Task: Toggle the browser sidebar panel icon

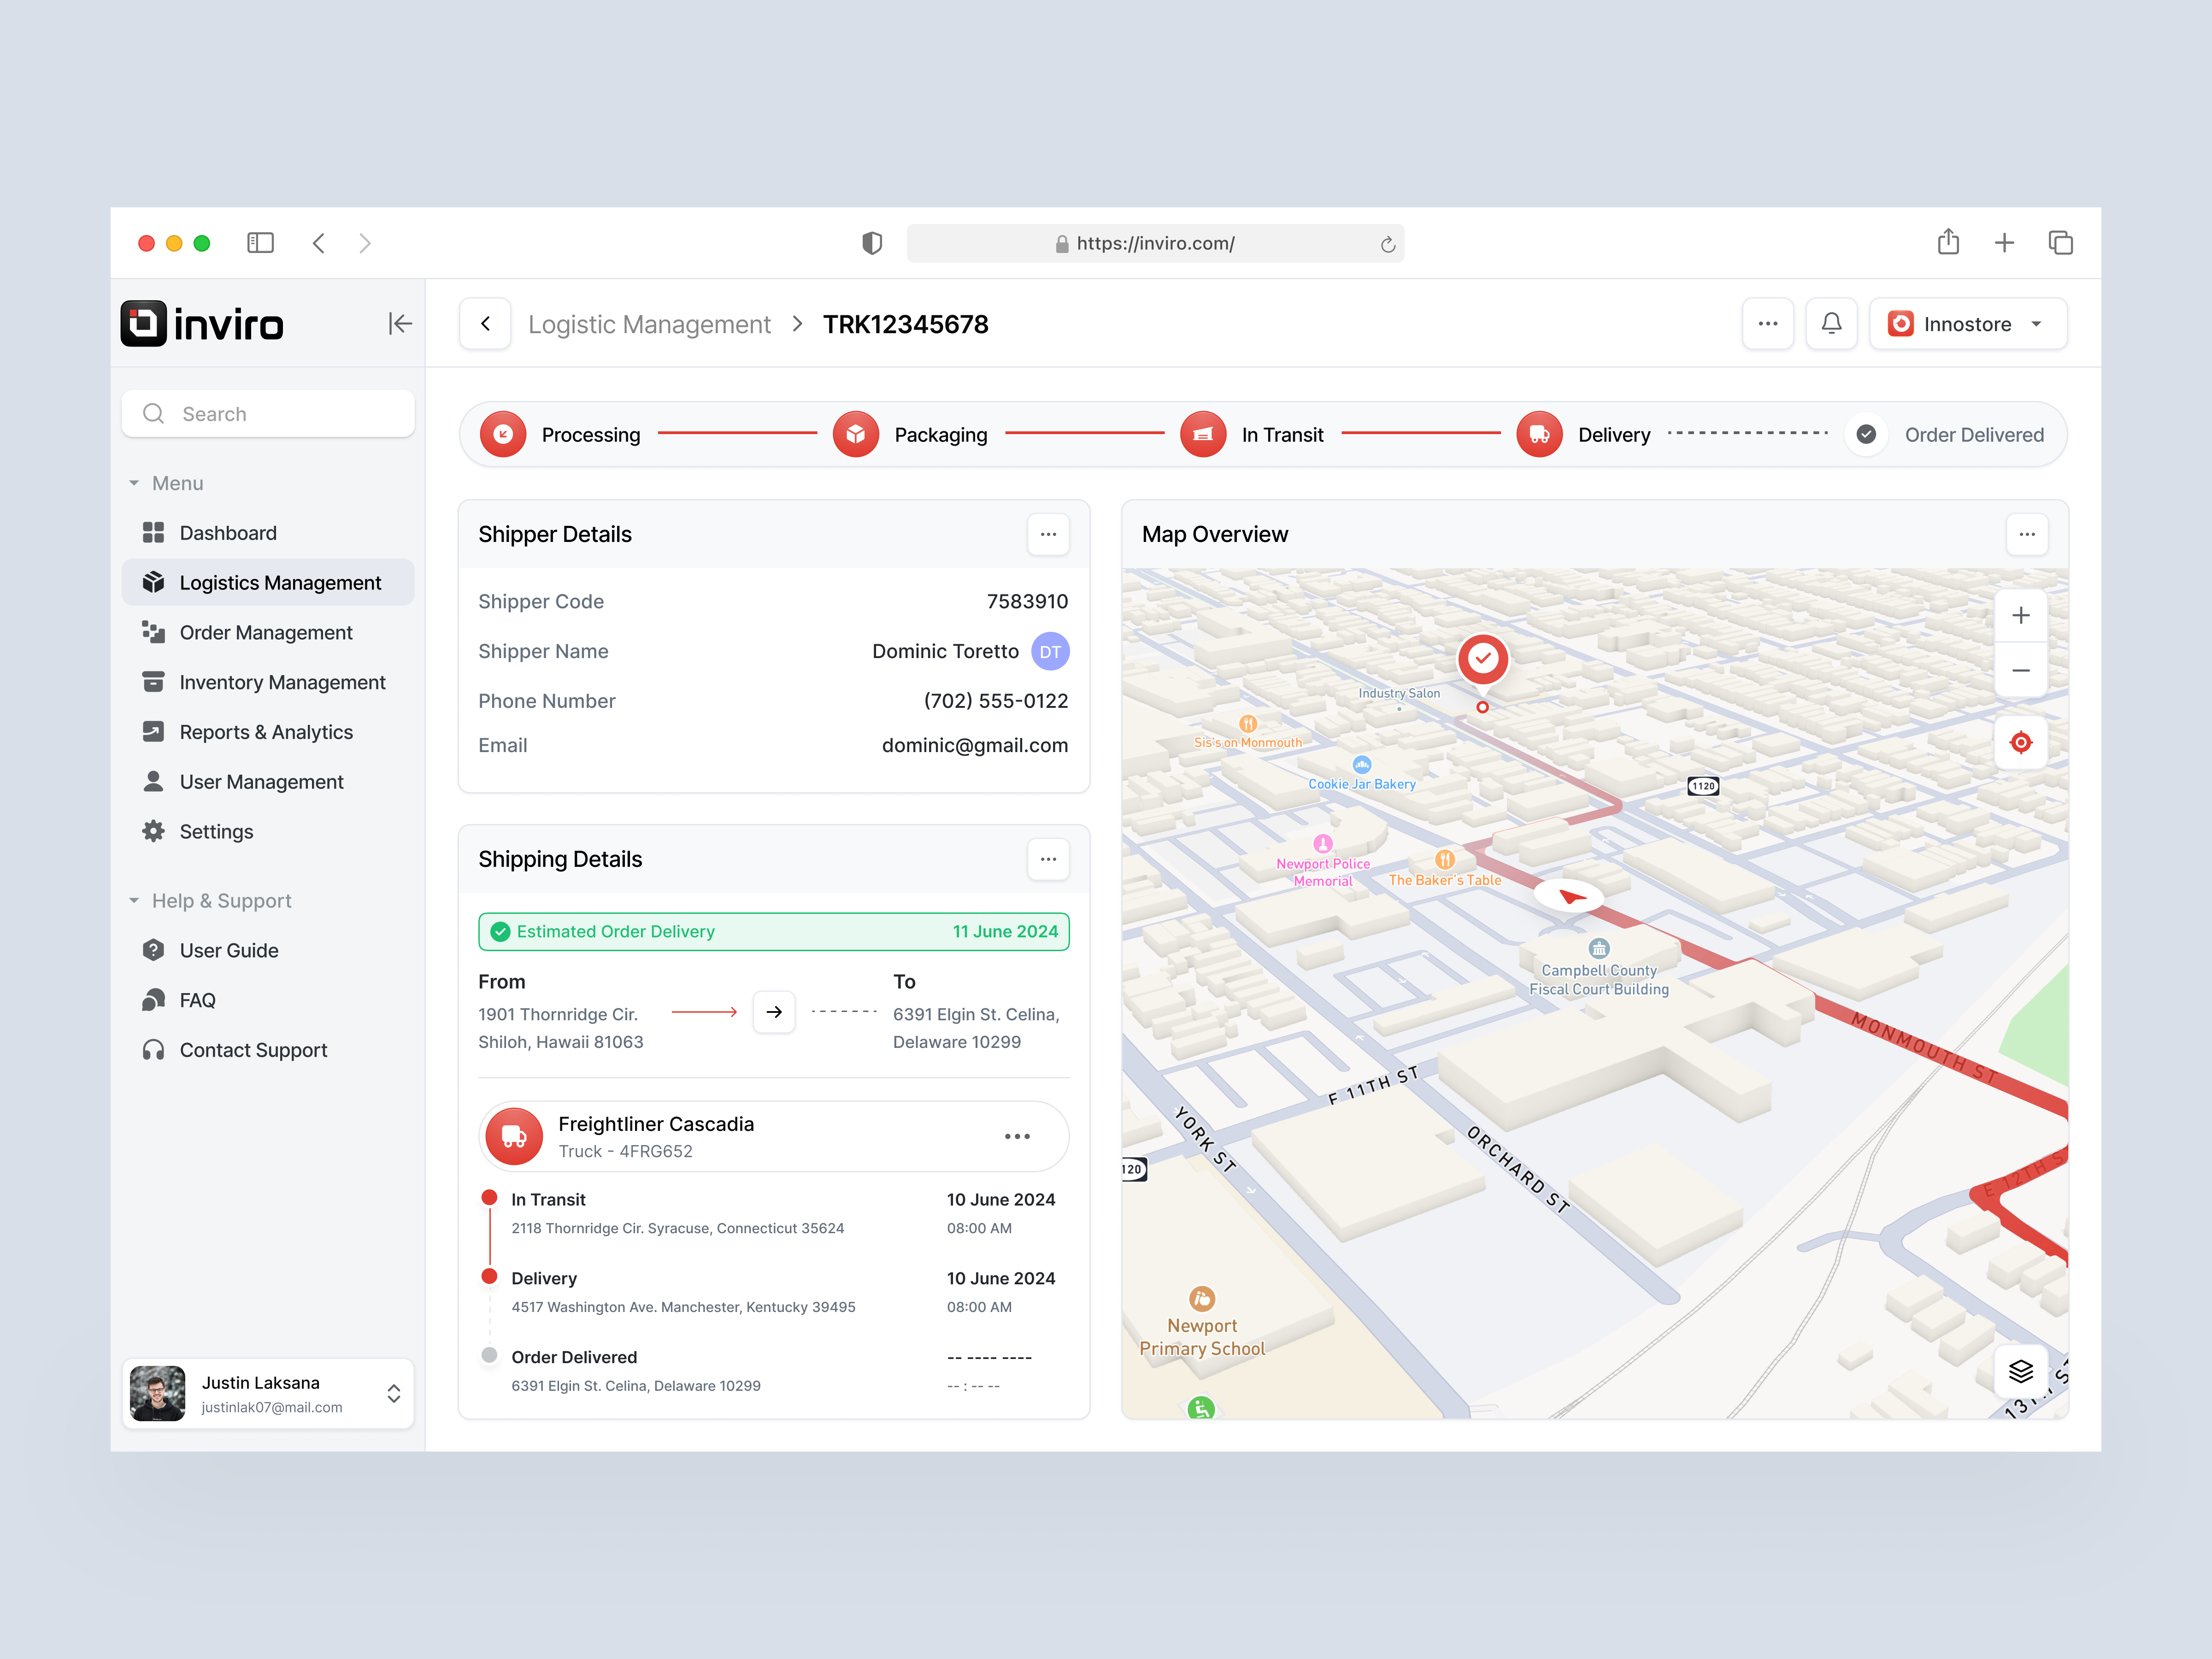Action: (x=260, y=243)
